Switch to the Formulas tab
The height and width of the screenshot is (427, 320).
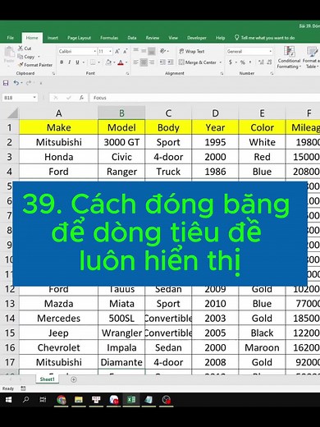click(x=109, y=38)
